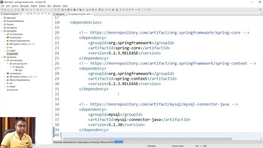This screenshot has height=148, width=263.
Task: Click the horizontal scrollbar of the editor
Action: point(148,139)
